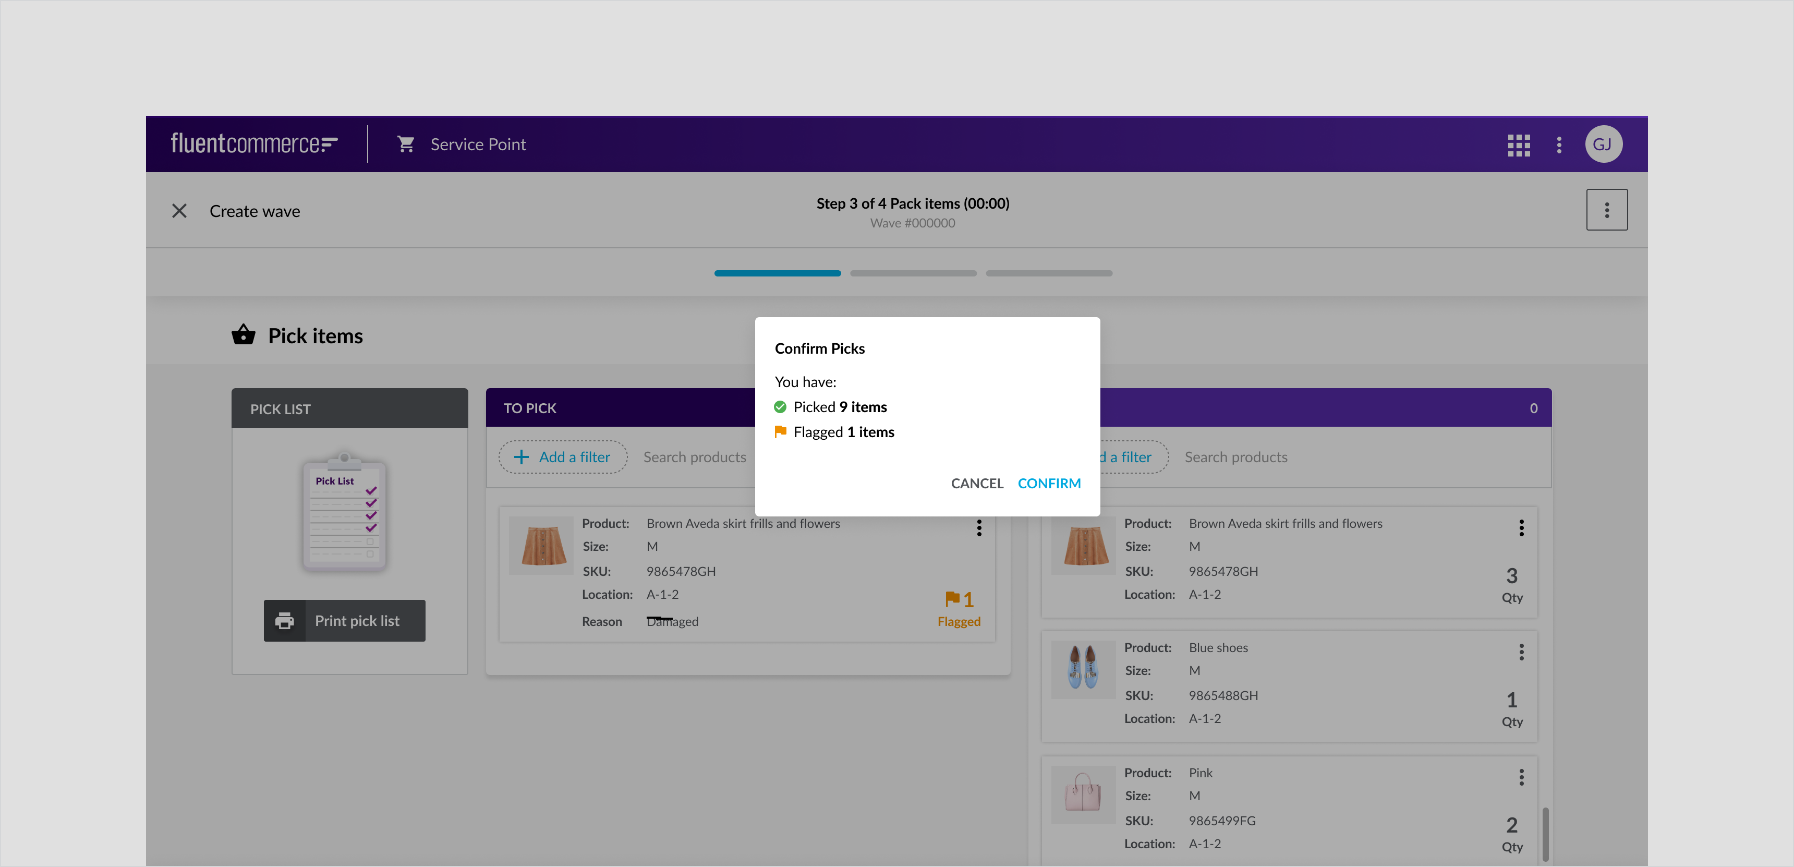Click Search products field in TO PICK

click(694, 457)
